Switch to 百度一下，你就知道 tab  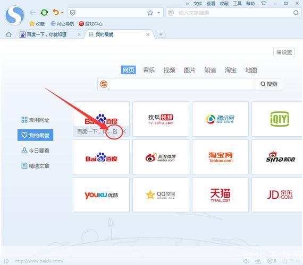[x=46, y=34]
